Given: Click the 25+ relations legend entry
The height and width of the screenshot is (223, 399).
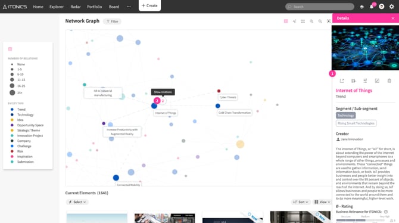Looking at the screenshot, I should coord(16,93).
